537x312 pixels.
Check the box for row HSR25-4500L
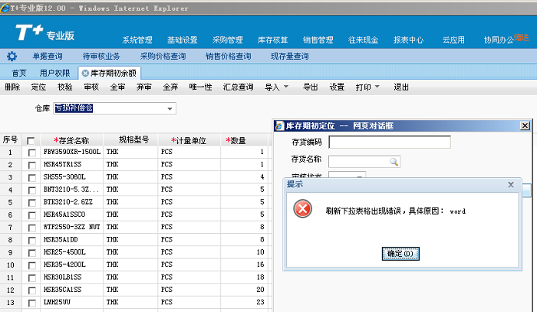pos(32,253)
